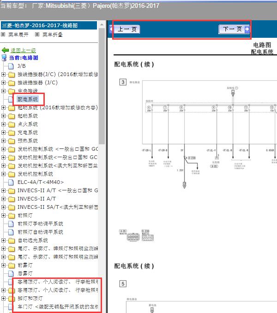This screenshot has width=277, height=313.
Task: Open the 后雾灯 entry
Action: pos(25,273)
